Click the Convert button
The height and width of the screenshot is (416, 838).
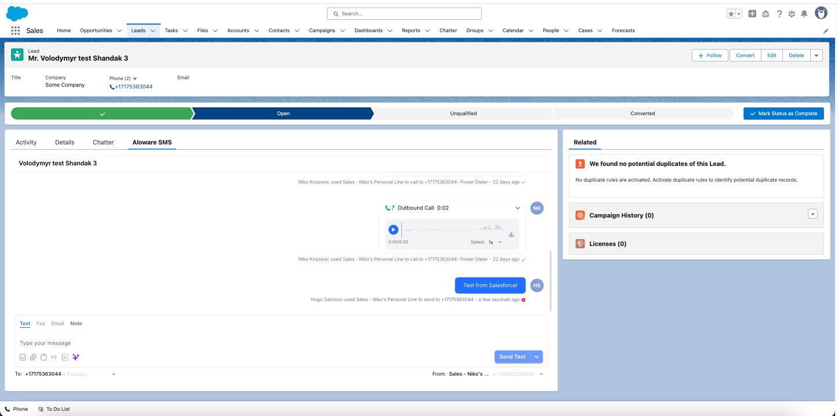[745, 55]
